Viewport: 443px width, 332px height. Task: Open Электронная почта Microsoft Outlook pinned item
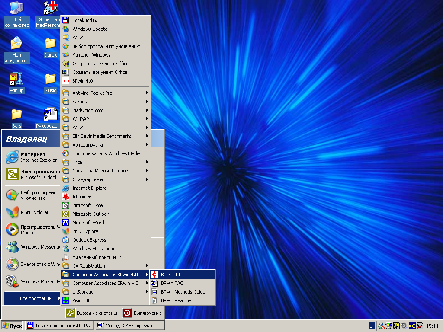pos(33,175)
